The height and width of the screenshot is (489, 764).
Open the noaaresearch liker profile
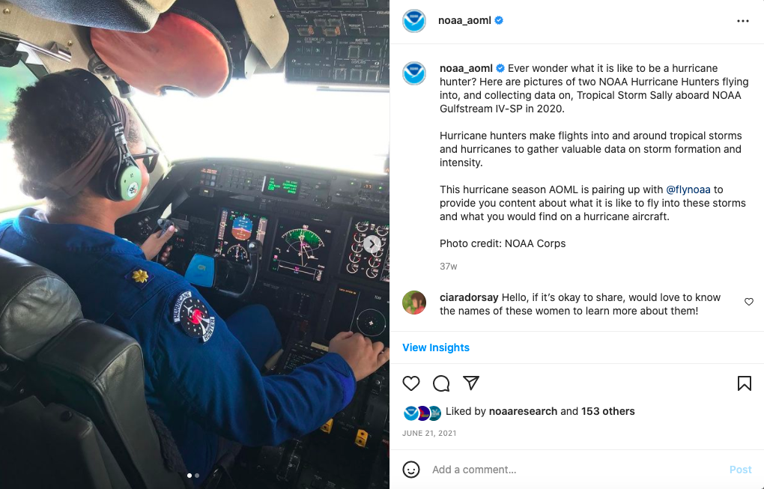point(523,411)
